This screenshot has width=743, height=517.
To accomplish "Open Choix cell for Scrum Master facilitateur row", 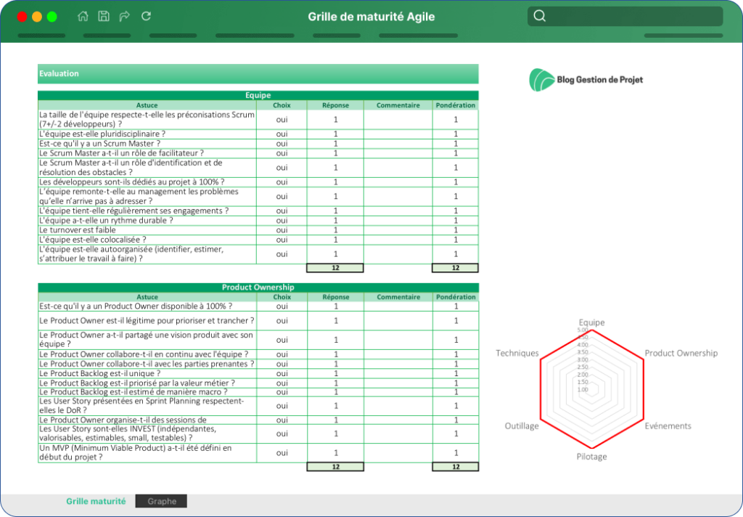I will pos(282,153).
